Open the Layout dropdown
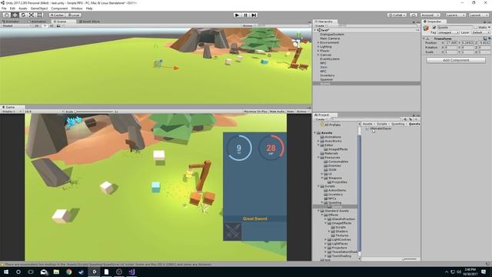Image resolution: width=492 pixels, height=277 pixels. [479, 15]
